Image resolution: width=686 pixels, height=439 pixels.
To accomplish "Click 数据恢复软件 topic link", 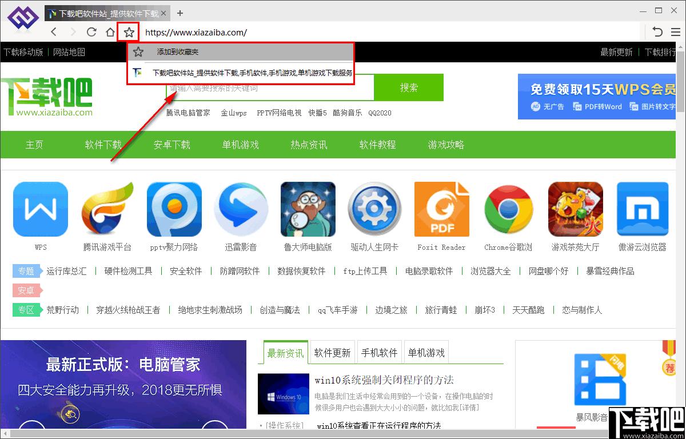I will tap(301, 271).
